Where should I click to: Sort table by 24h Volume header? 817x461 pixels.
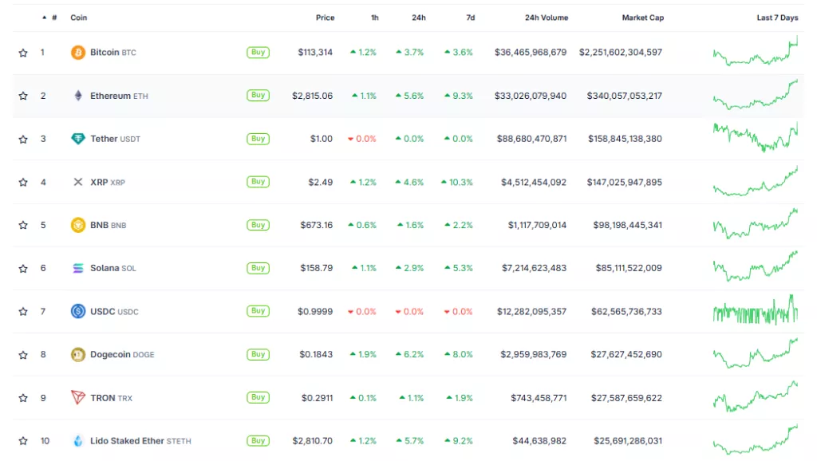tap(546, 18)
